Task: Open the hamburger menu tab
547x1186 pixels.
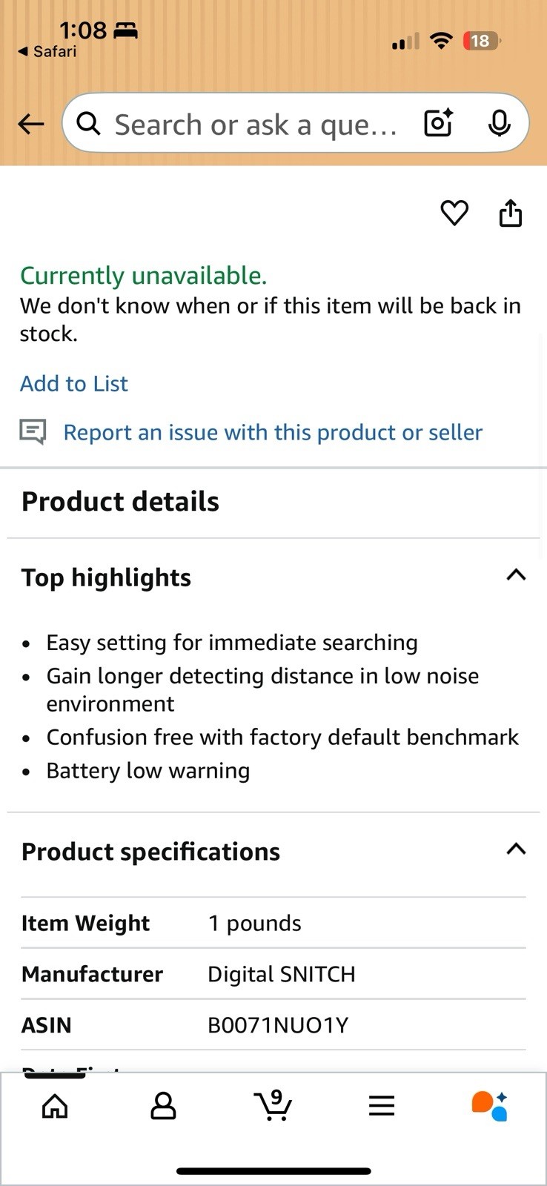Action: [x=382, y=1106]
